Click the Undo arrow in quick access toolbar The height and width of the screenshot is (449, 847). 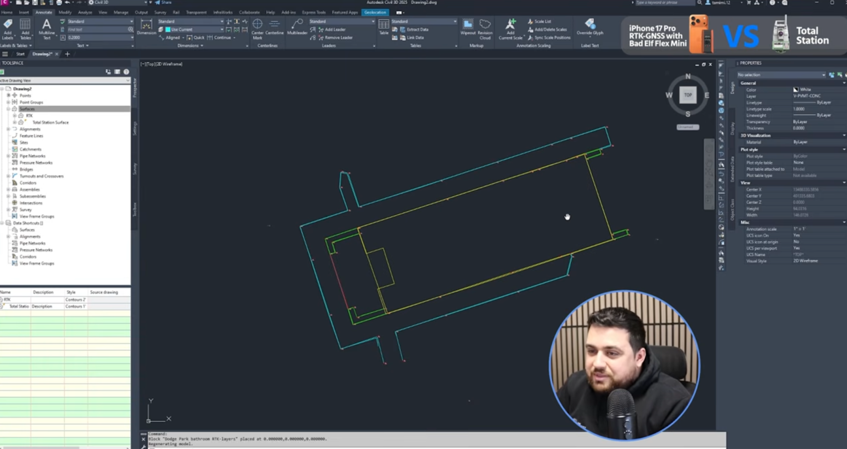coord(68,3)
